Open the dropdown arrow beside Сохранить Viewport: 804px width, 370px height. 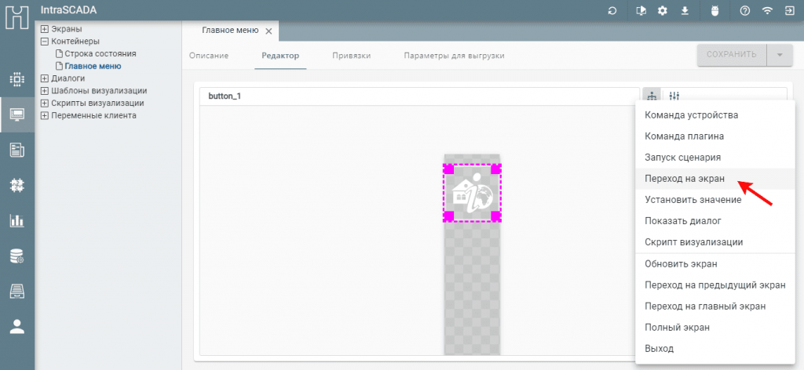pyautogui.click(x=780, y=56)
